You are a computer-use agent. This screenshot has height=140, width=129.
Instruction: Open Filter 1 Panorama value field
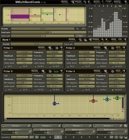55,56
